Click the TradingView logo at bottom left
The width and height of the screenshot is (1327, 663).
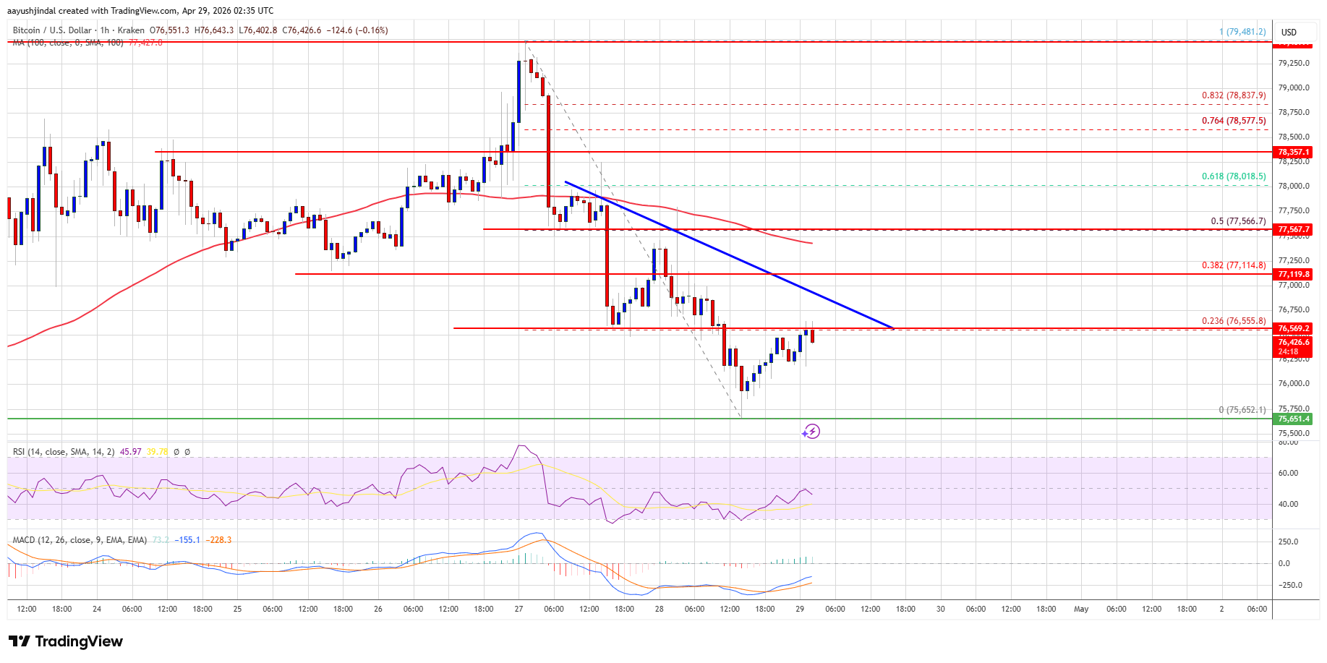[x=66, y=641]
